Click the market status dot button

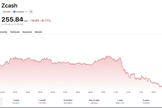(x=31, y=12)
